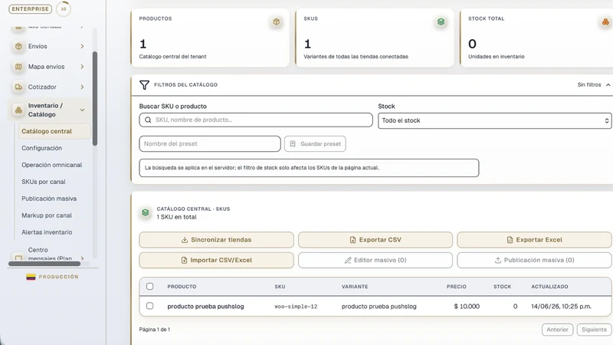Click the Cotizador truck icon
This screenshot has height=345, width=613.
[18, 87]
